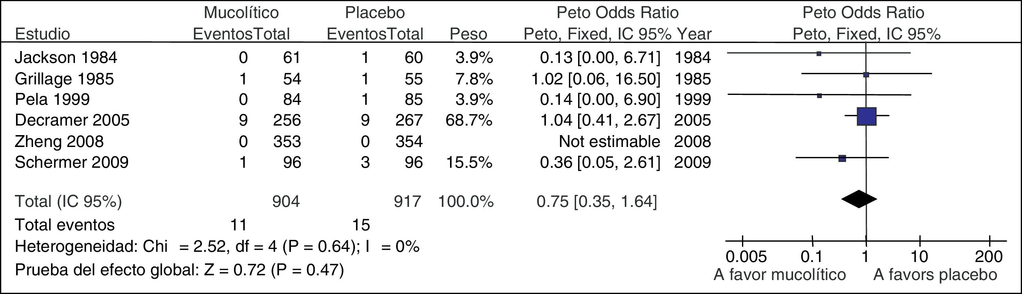Select the Schermer 2009 study label
The image size is (1022, 294).
coord(72,162)
